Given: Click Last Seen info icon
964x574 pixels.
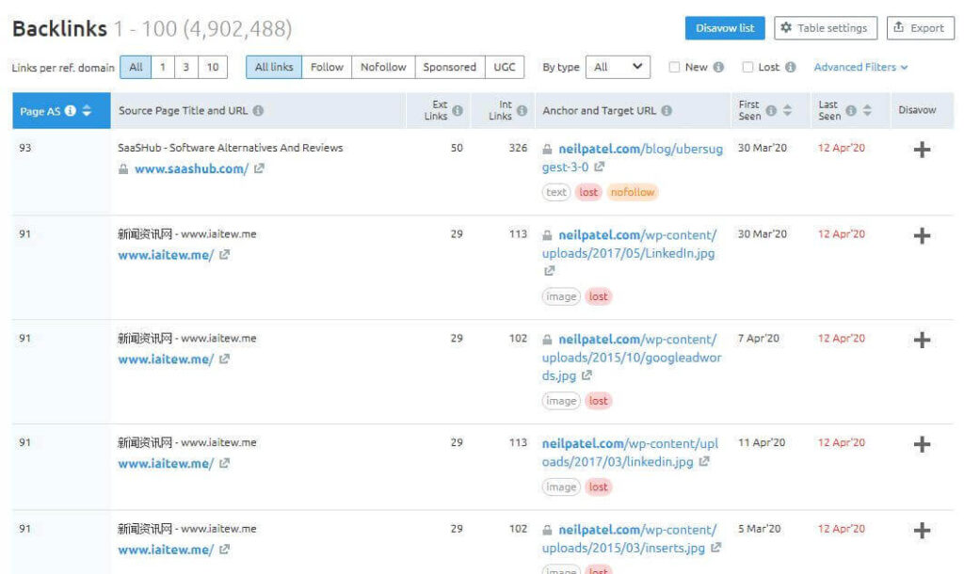Looking at the screenshot, I should coord(851,111).
